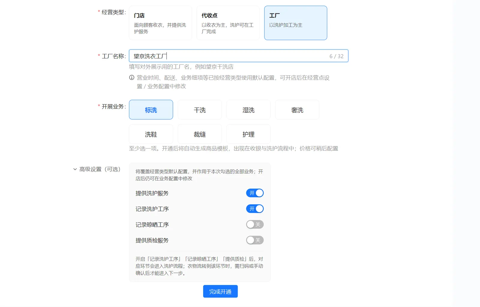Select the 代收点 business type card
480x307 pixels.
point(228,23)
